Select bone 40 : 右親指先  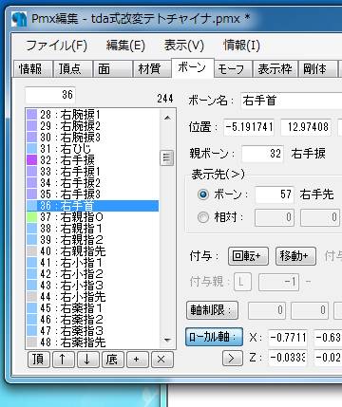pos(92,251)
